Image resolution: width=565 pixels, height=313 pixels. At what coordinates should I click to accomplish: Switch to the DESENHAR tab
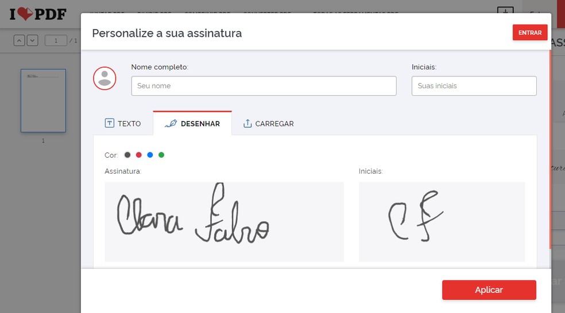tap(192, 123)
